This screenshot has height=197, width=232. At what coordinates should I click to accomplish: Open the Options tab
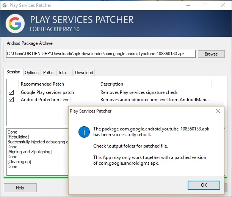tap(32, 73)
